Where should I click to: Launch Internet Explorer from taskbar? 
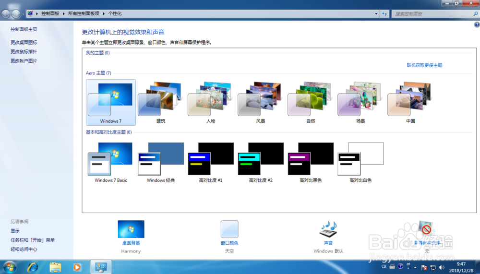coord(33,267)
